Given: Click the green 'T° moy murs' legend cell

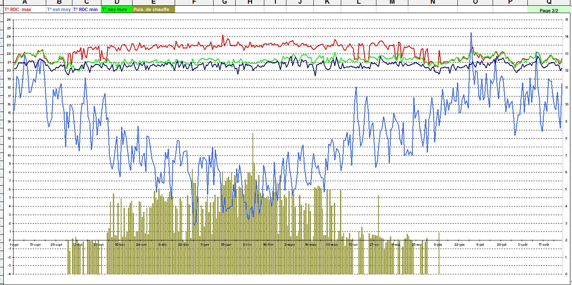Looking at the screenshot, I should (x=117, y=9).
